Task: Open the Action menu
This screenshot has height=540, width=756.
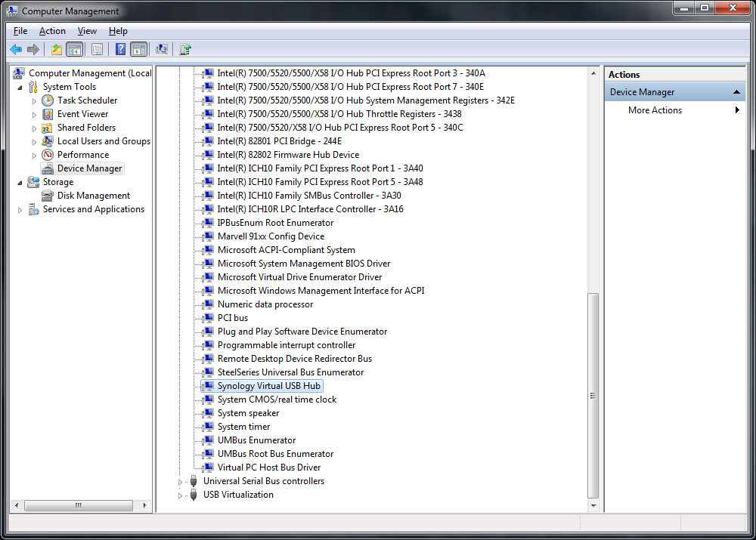Action: coord(52,31)
